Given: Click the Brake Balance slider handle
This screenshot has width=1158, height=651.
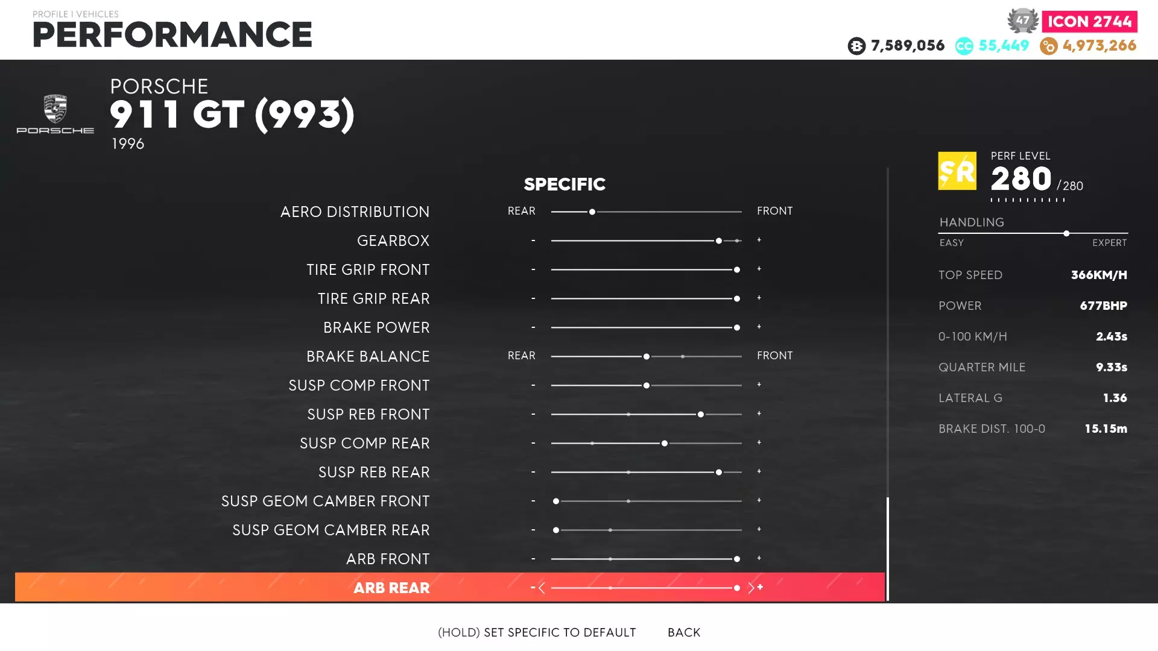Looking at the screenshot, I should coord(647,356).
